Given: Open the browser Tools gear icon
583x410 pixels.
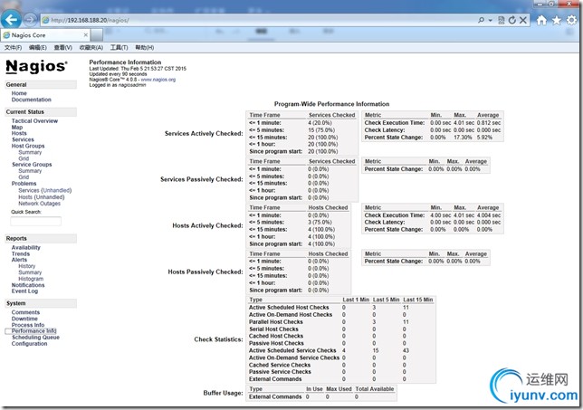Looking at the screenshot, I should coord(572,20).
